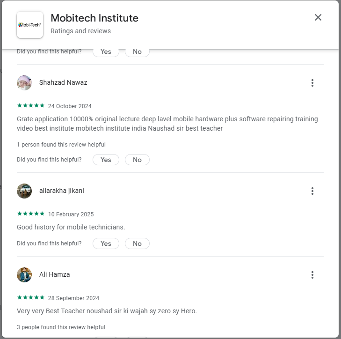The height and width of the screenshot is (339, 341).
Task: Click Yes on the topmost partially visible review
Action: (x=106, y=52)
